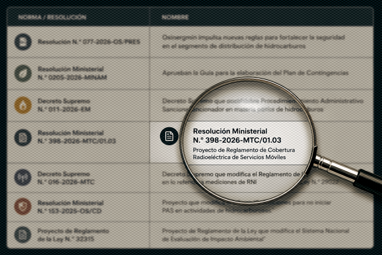Open Decreto Supremo N.° 011-2026-EM entry
This screenshot has height=255, width=382.
[64, 105]
